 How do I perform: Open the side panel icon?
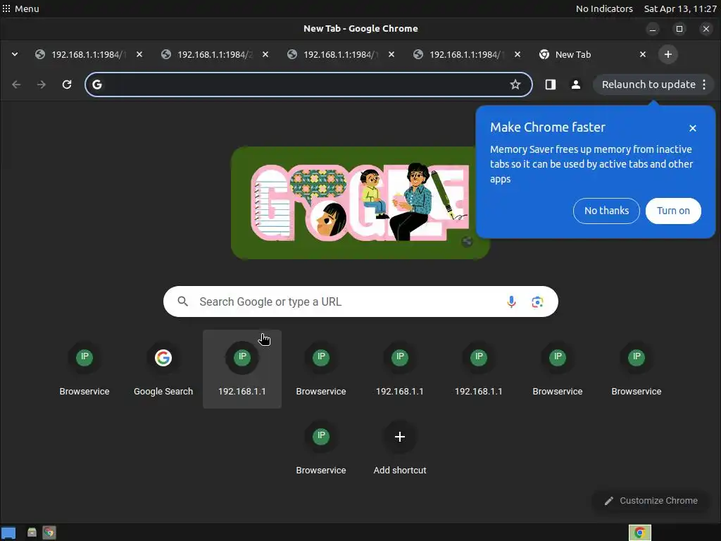pyautogui.click(x=551, y=85)
